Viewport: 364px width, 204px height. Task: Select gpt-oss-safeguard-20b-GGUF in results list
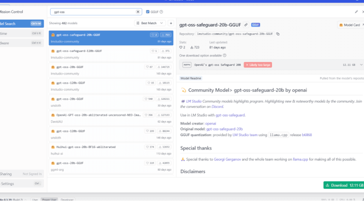(111, 38)
